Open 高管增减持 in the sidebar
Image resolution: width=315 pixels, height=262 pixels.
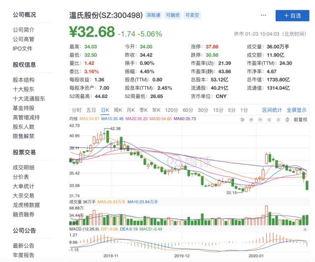(x=26, y=117)
